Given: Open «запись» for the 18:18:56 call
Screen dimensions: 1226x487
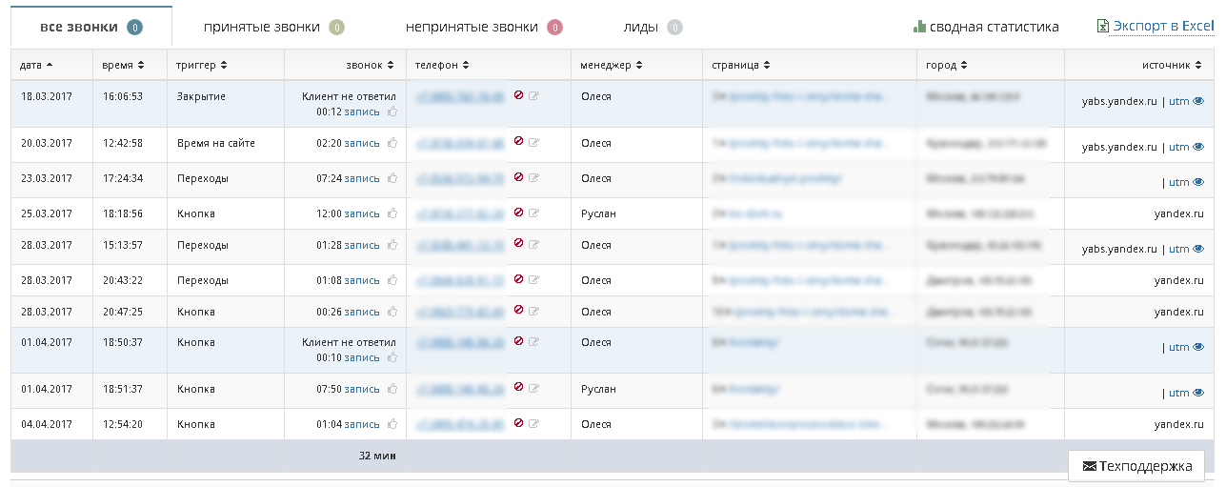Looking at the screenshot, I should [x=361, y=213].
